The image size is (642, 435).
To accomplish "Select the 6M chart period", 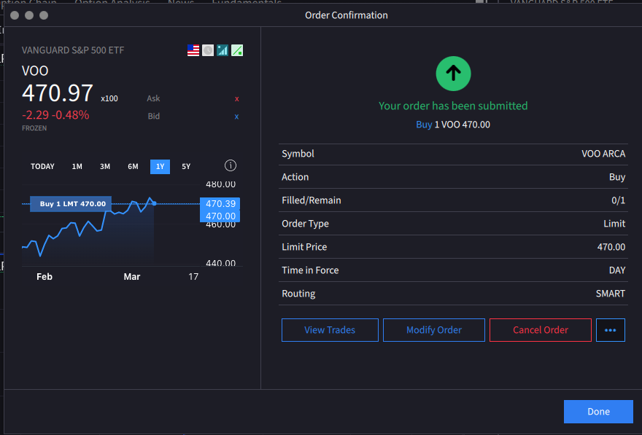I will tap(133, 167).
